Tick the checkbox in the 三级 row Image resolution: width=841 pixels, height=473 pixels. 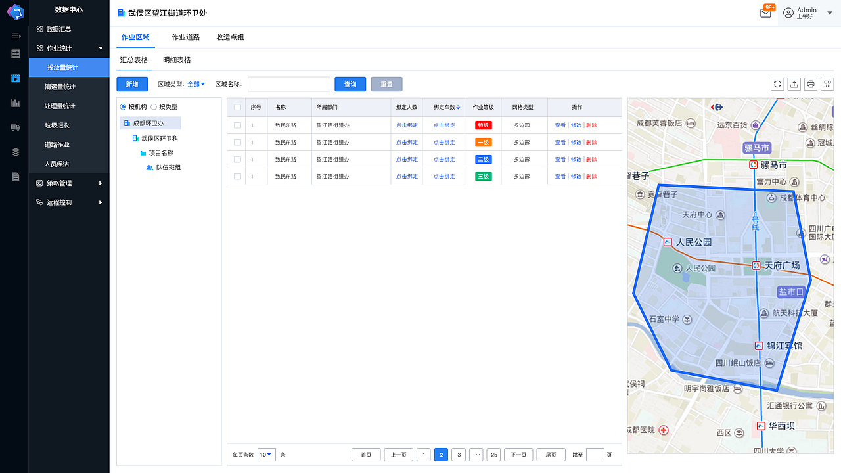237,176
